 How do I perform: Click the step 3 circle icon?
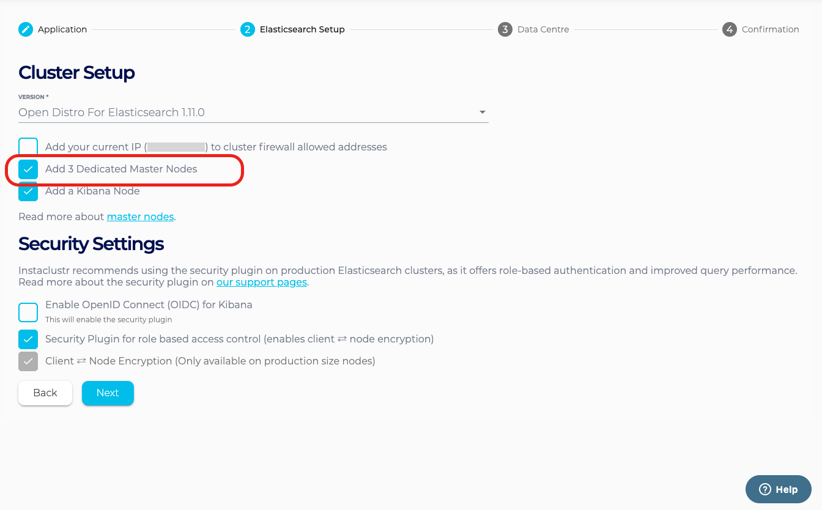pos(505,29)
